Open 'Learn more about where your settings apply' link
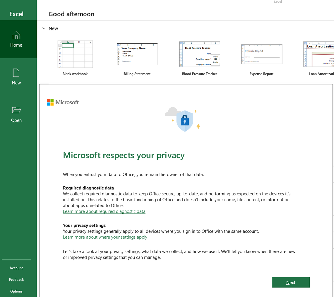Screen dimensions: 334x297 [x=105, y=237]
